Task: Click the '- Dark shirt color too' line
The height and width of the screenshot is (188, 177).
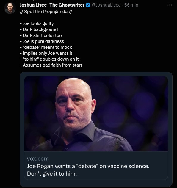Action: tap(41, 35)
